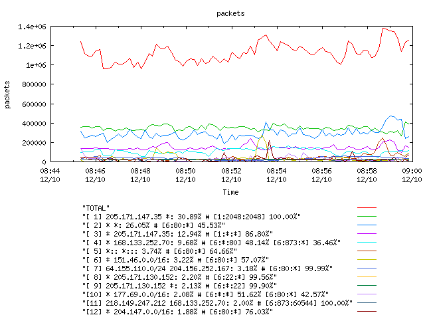Select legend entry [ 8] * 205.171.130.152: 2.20%
This screenshot has height=319, width=425.
[x=179, y=277]
